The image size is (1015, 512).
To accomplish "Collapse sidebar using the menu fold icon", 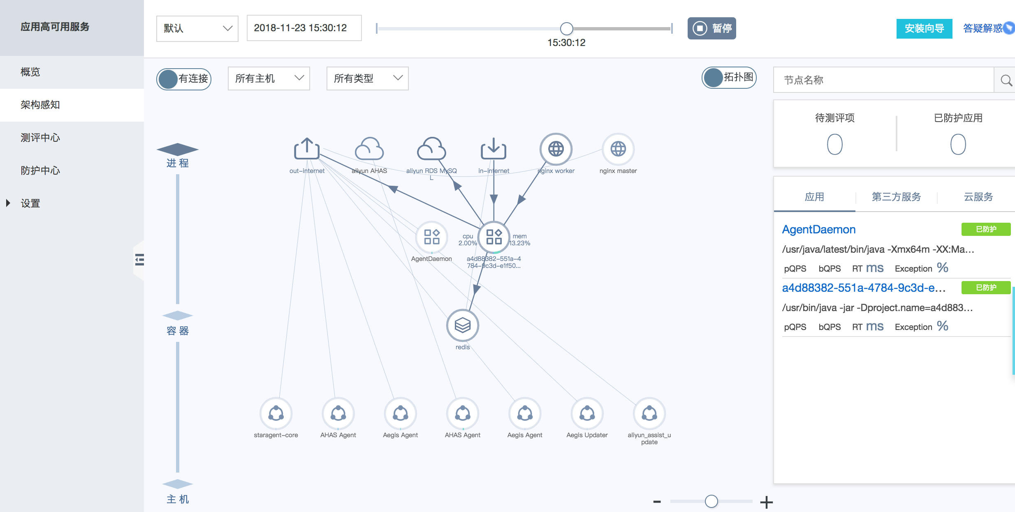I will (139, 260).
